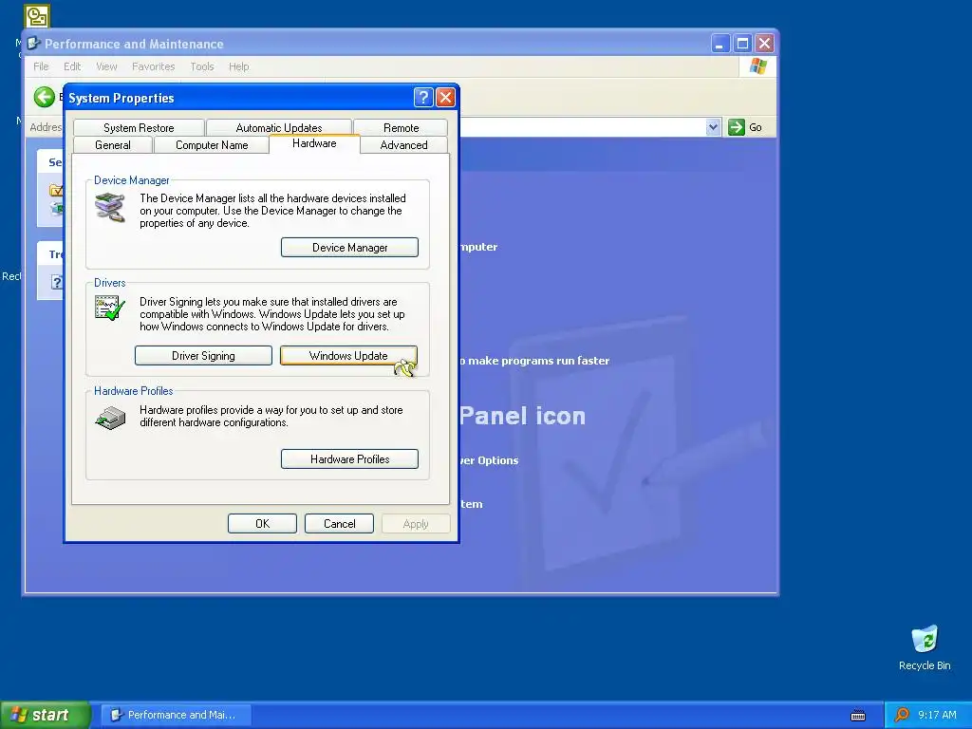This screenshot has height=729, width=972.
Task: Click the Windows Update button
Action: pos(348,355)
